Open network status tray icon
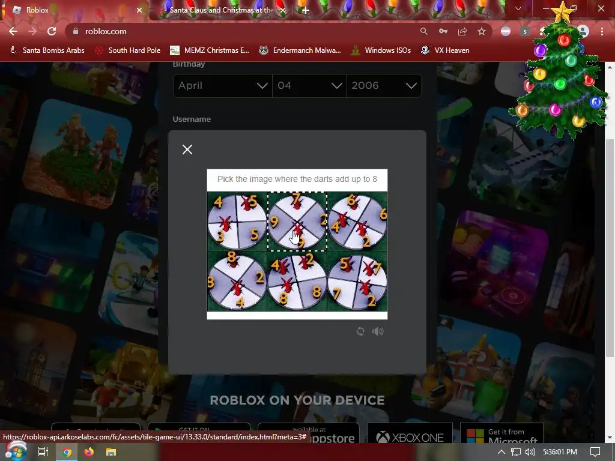Screen dimensions: 615x461 point(516,452)
